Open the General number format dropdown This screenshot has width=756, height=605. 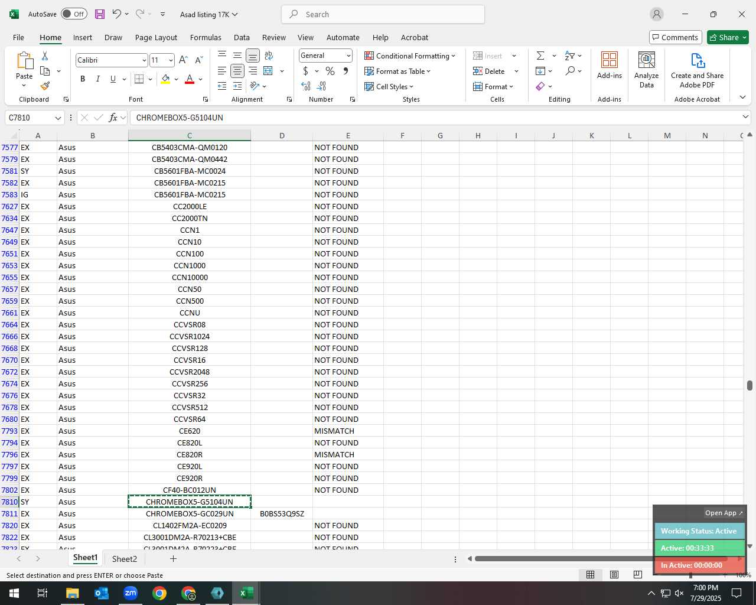[x=348, y=56]
